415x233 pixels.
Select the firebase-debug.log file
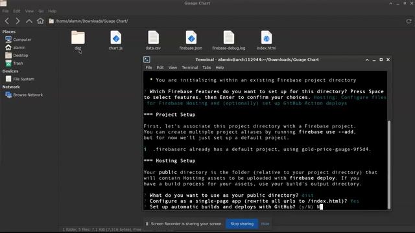(229, 40)
